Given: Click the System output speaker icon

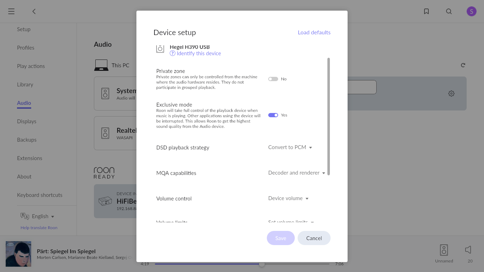Looking at the screenshot, I should 105,93.
